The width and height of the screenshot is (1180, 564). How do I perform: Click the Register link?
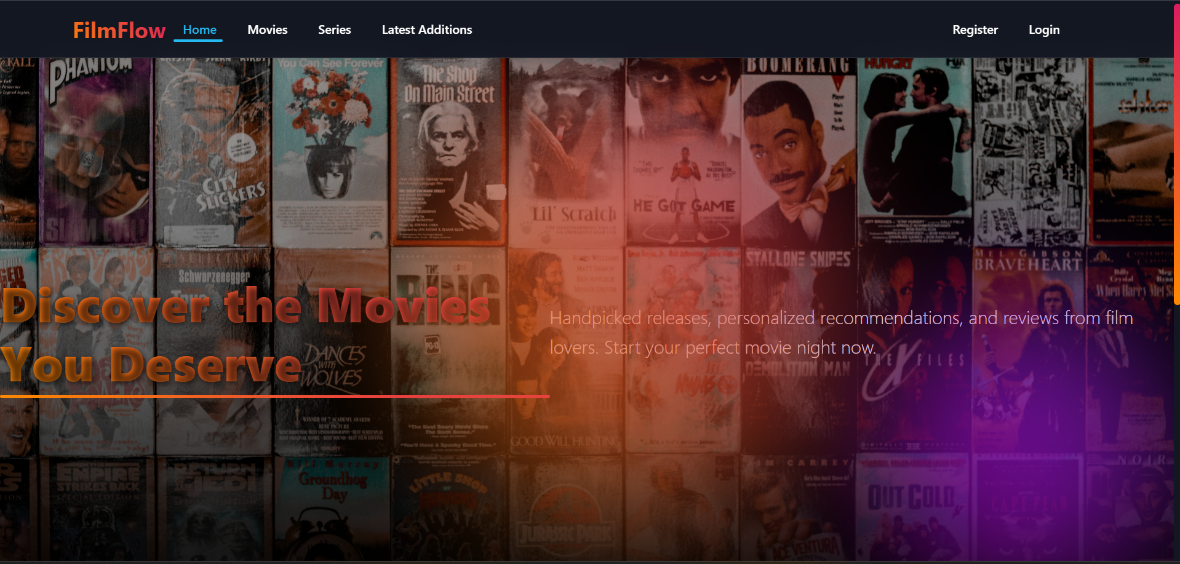pos(975,30)
